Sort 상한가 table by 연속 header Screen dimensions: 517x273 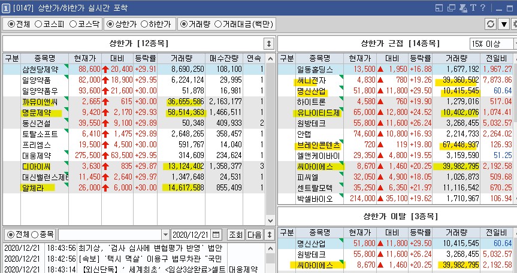[x=254, y=59]
